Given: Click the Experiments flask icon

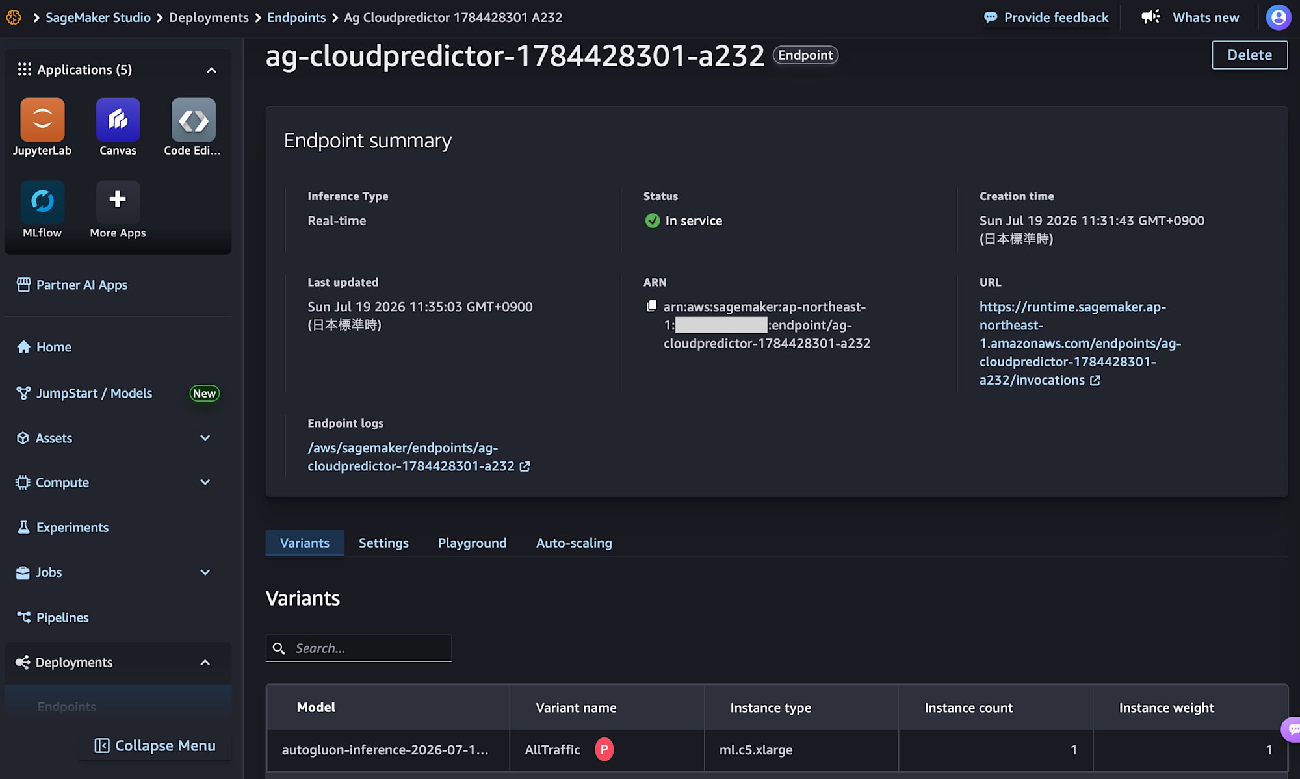Looking at the screenshot, I should [x=23, y=527].
